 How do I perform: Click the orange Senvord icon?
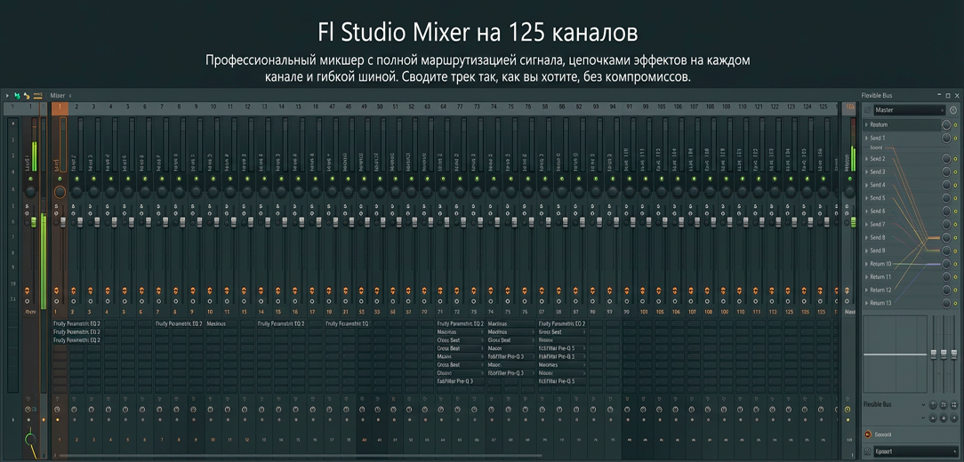coord(867,434)
